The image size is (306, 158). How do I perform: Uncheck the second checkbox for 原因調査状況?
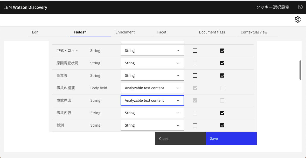pos(222,63)
